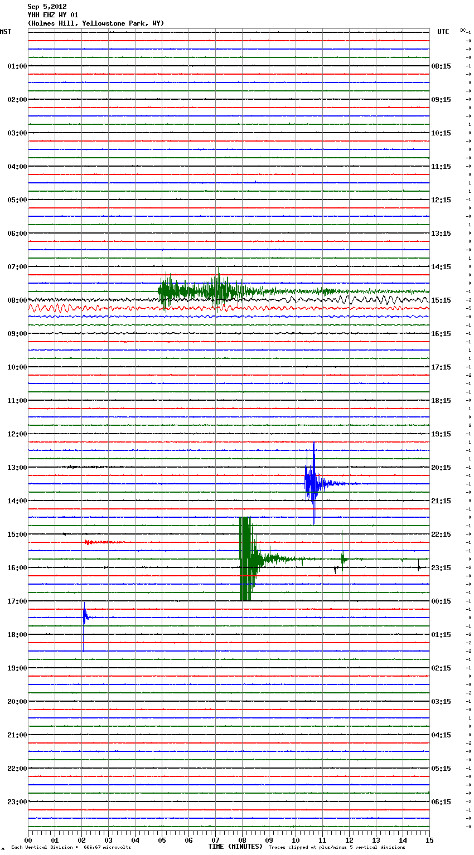
Task: Click the 'UTC' column header
Action: pyautogui.click(x=443, y=32)
